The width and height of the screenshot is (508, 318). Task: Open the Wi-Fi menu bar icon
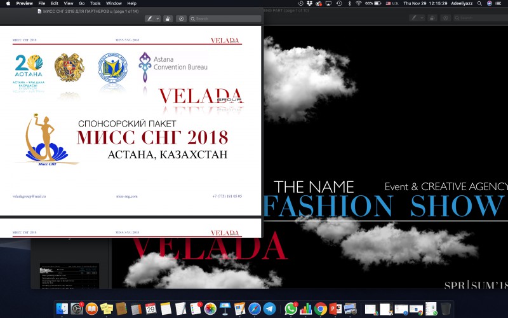pos(358,3)
